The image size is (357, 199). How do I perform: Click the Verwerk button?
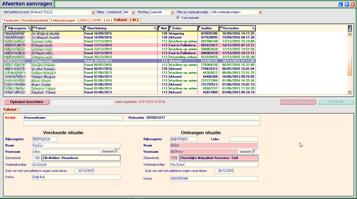tap(336, 102)
